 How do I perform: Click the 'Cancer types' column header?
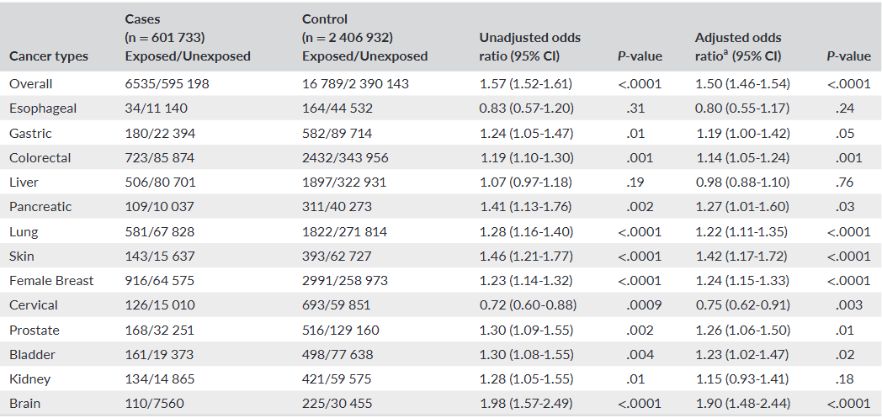(x=49, y=56)
